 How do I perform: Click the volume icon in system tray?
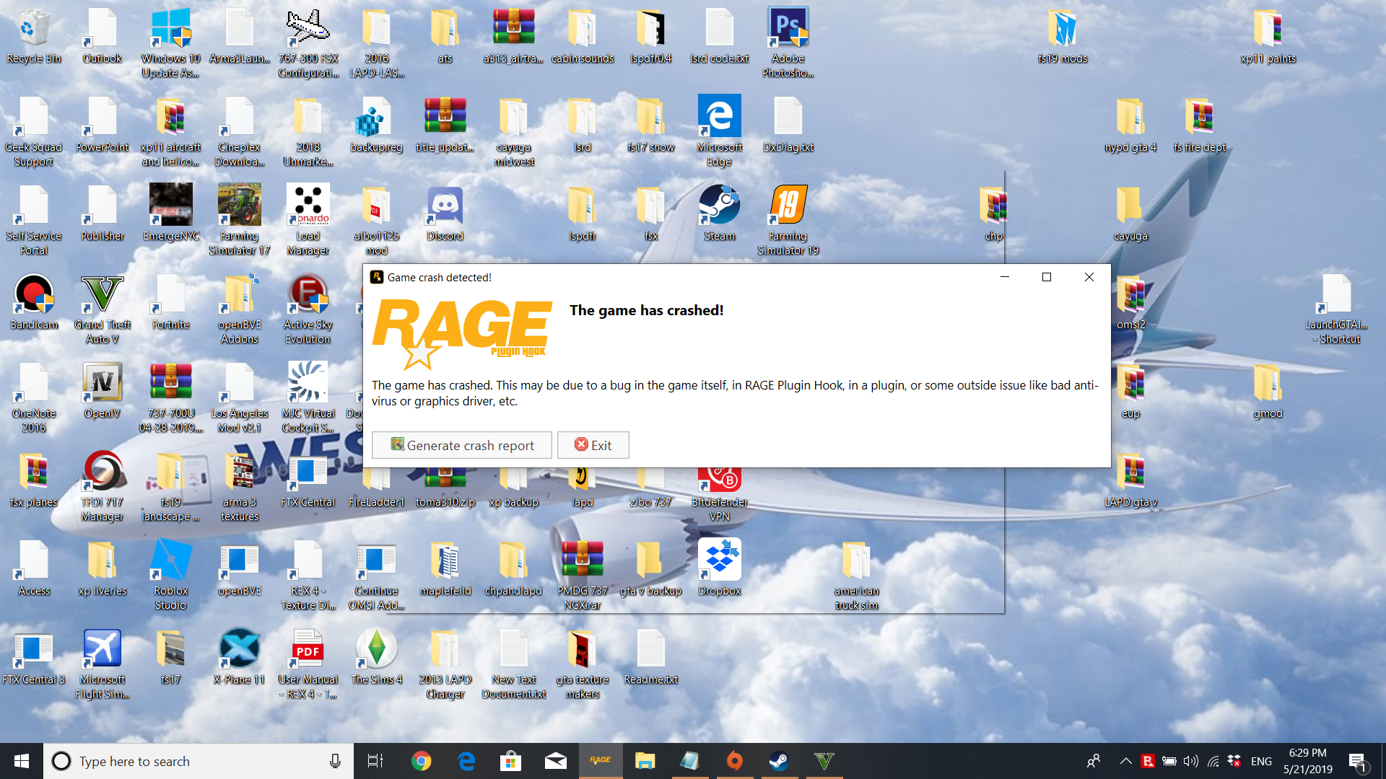click(1191, 761)
